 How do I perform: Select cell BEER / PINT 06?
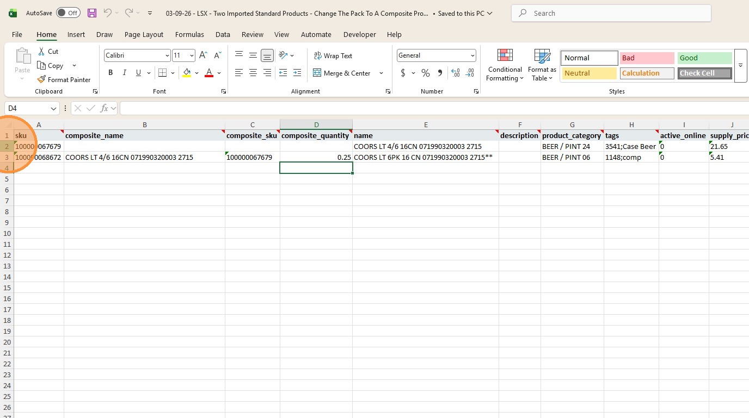click(x=572, y=157)
